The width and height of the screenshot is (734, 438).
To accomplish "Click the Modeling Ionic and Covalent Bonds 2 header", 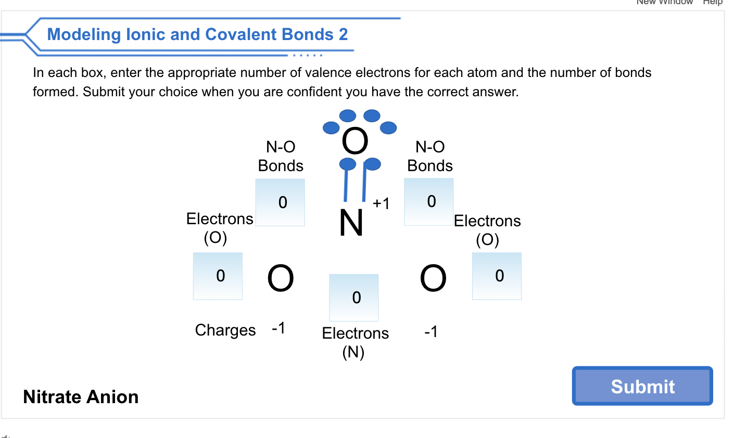I will coord(198,34).
